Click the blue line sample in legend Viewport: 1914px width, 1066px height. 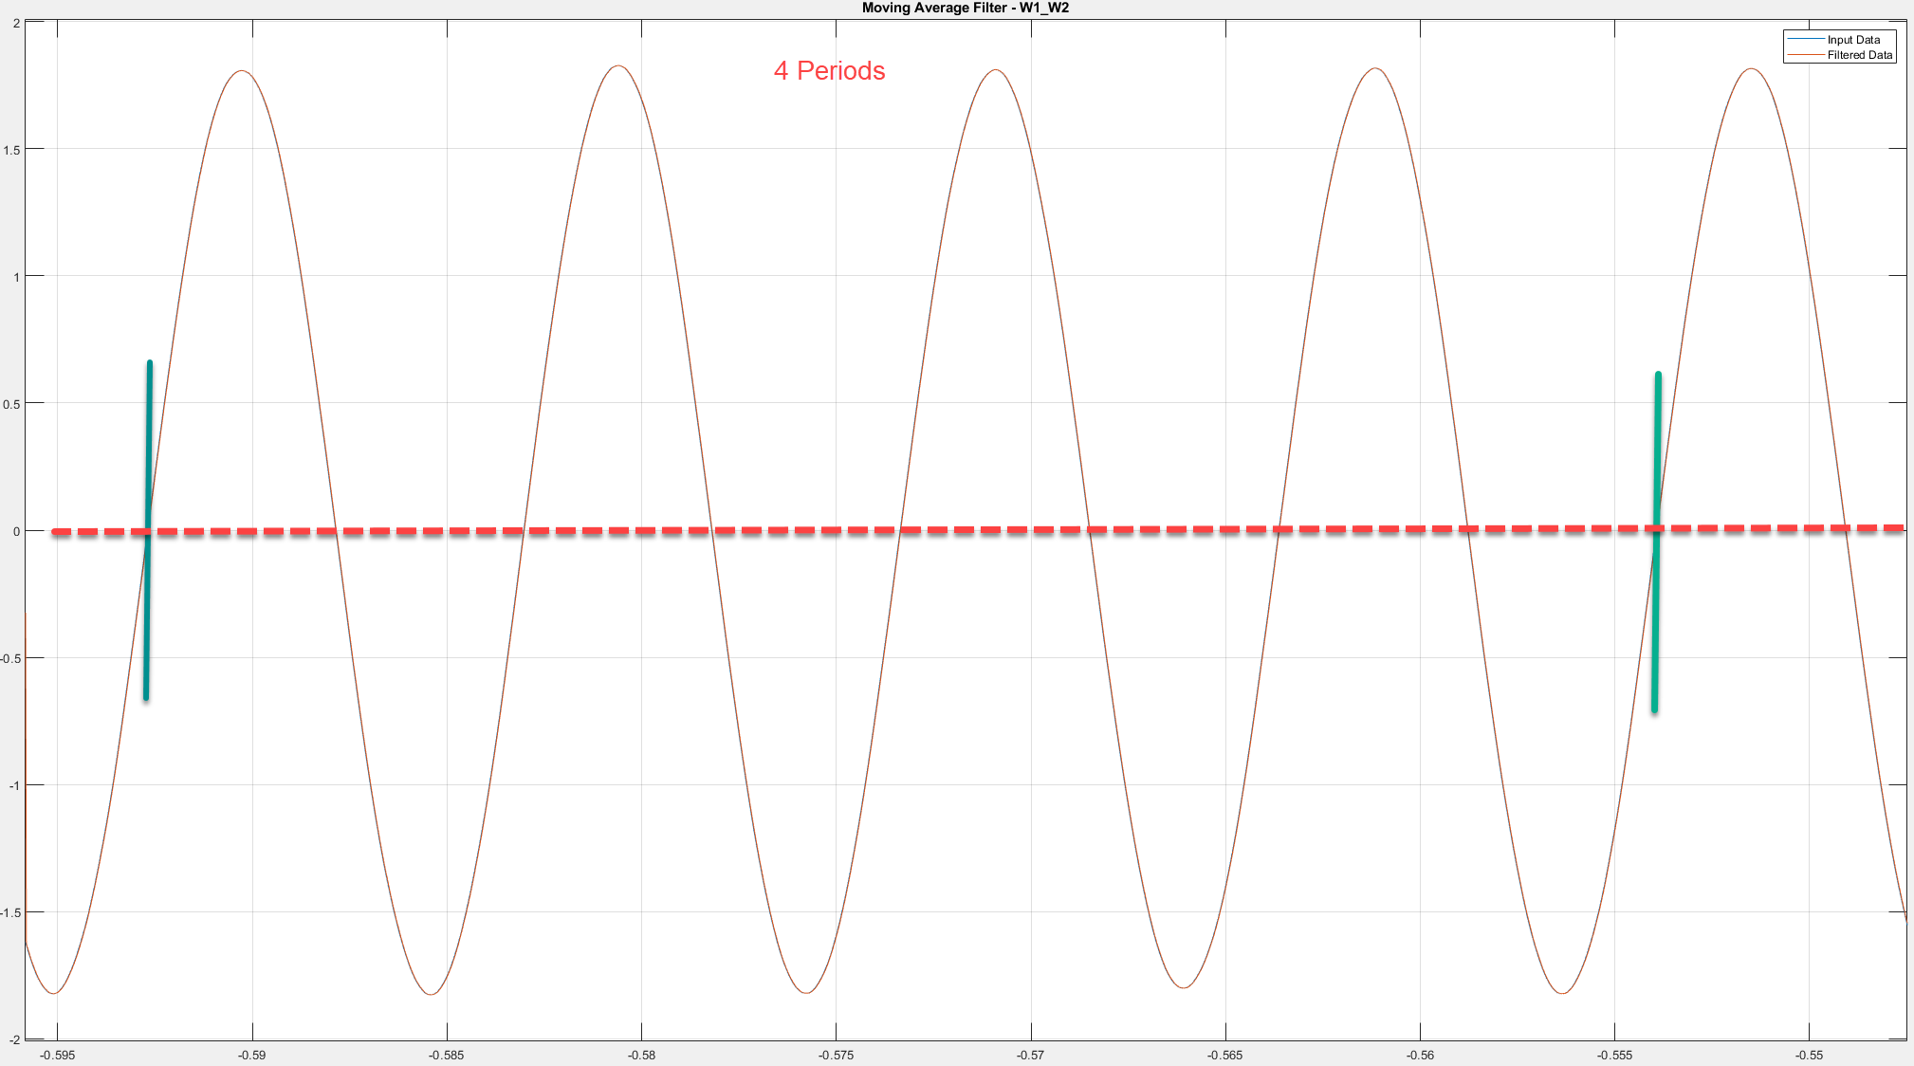pos(1805,40)
